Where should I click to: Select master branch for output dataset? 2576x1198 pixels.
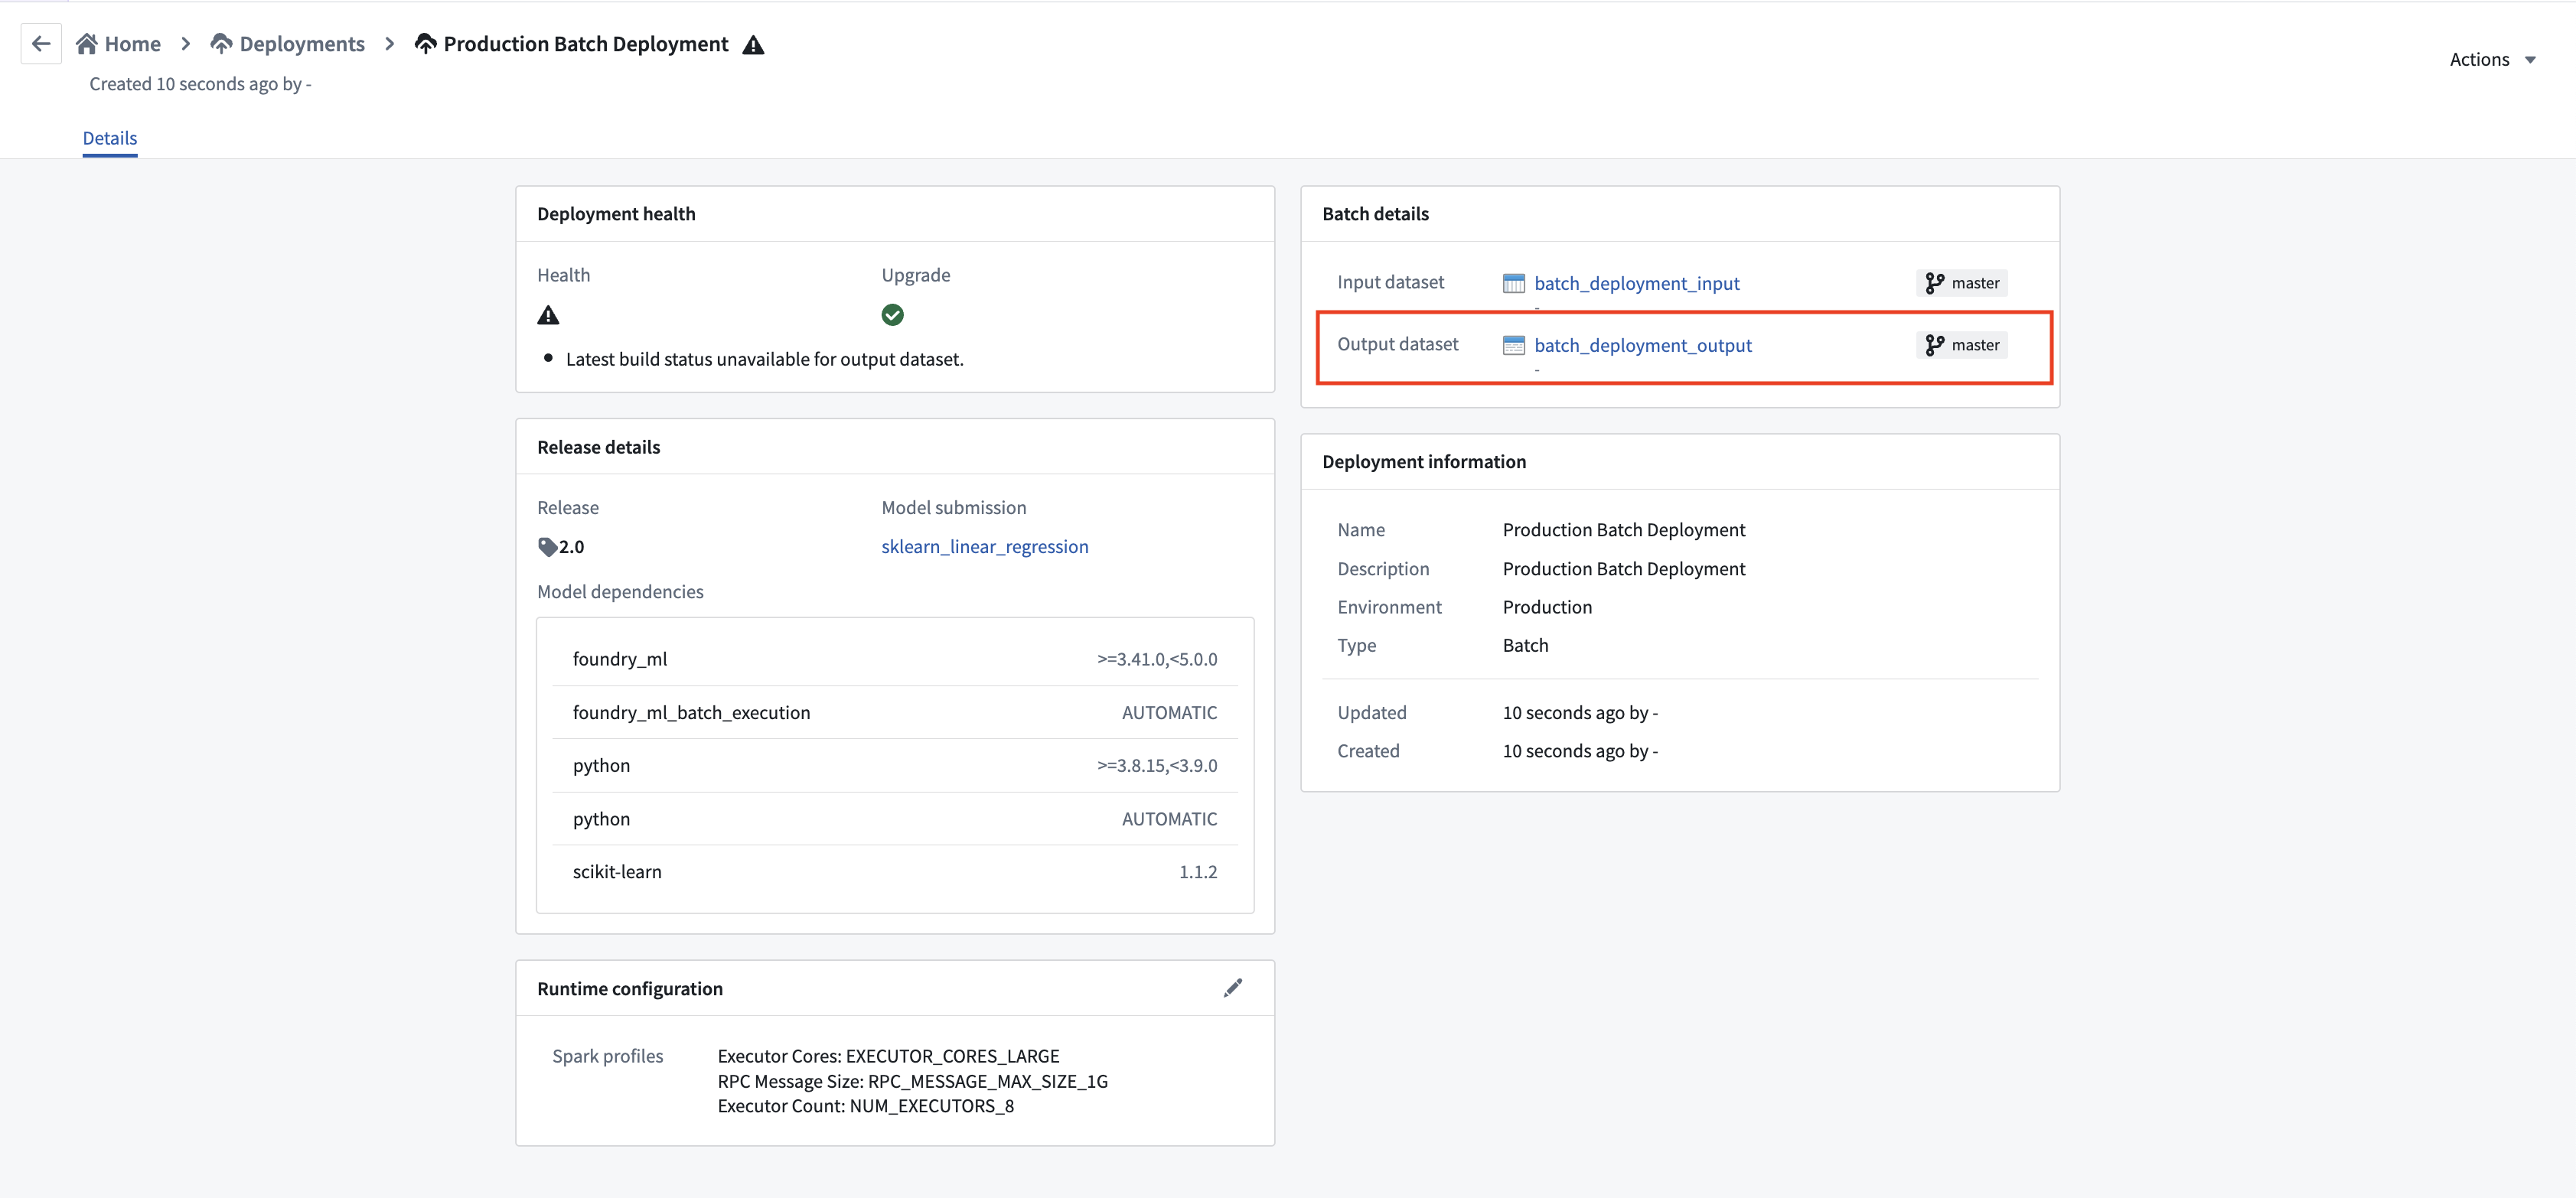pyautogui.click(x=1962, y=345)
